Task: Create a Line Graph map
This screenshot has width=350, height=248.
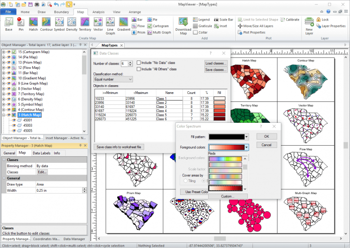Action: [x=110, y=26]
